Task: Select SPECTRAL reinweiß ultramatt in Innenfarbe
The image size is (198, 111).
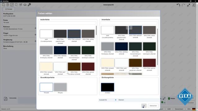Action: tap(107, 63)
